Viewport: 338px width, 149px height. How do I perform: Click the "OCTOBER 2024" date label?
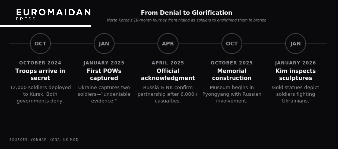40,63
